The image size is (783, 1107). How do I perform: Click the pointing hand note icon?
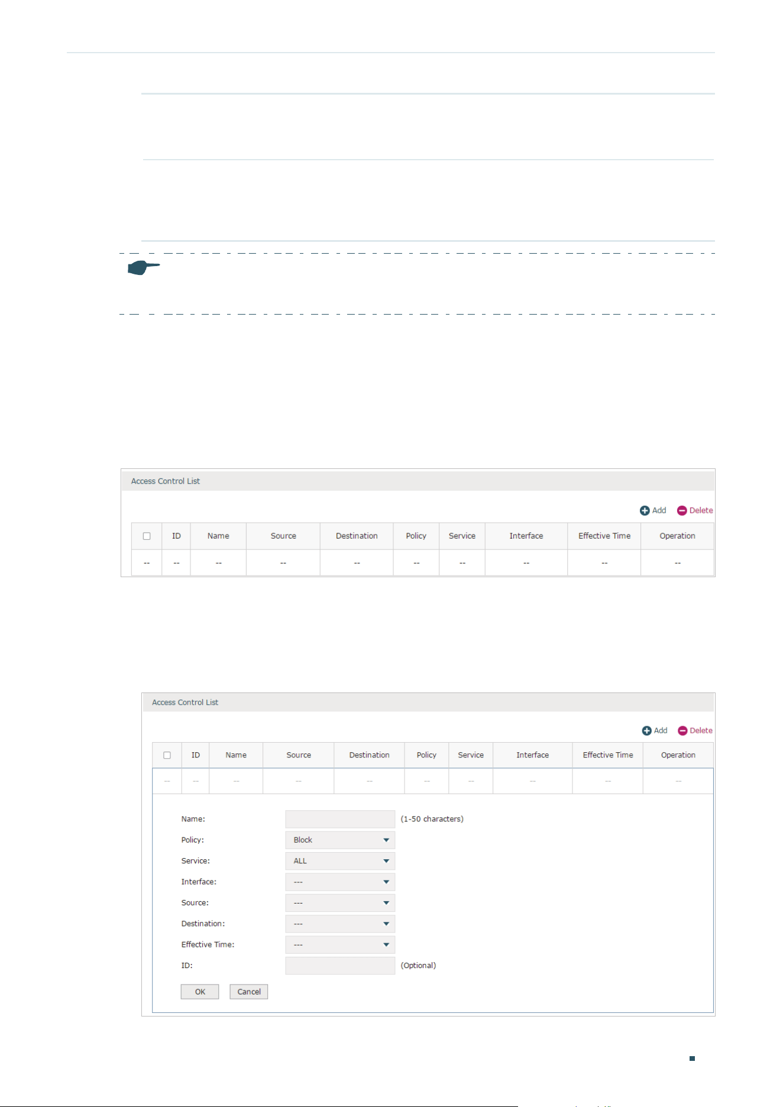(144, 268)
